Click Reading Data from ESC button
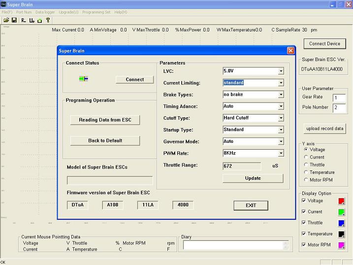 coord(105,120)
